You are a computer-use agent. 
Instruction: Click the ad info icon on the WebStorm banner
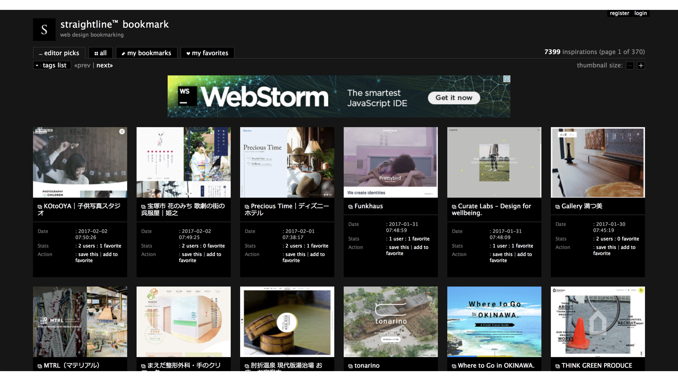507,79
